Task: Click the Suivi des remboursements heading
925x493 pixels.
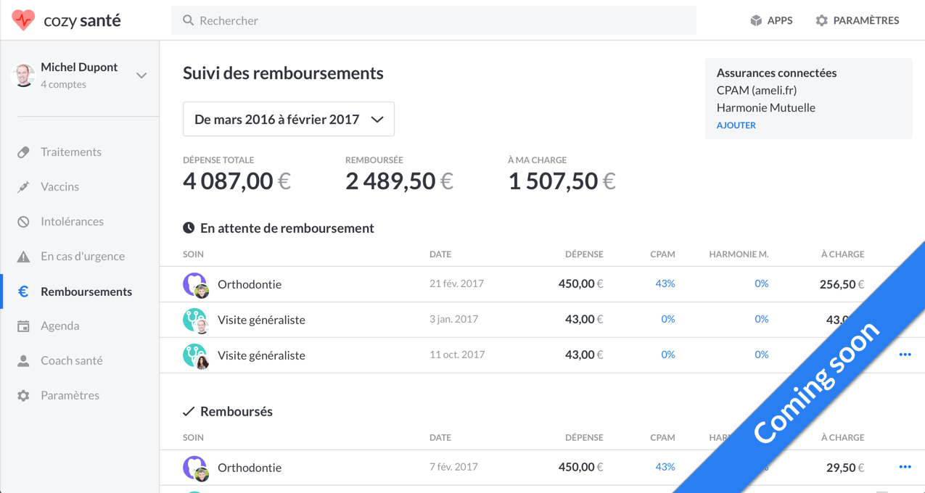Action: [283, 73]
